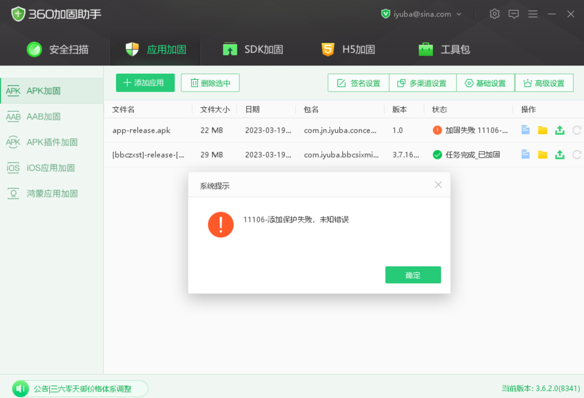View log file for app-release.apk
584x398 pixels.
[525, 130]
